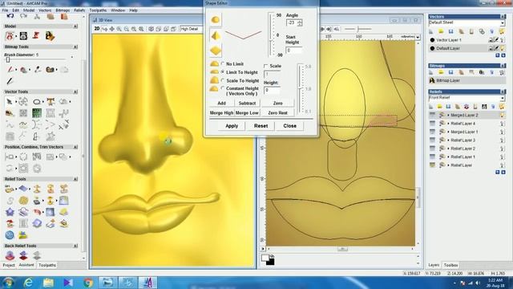This screenshot has height=289, width=513.
Task: Click the Apply button in Shape Editor
Action: click(x=232, y=126)
